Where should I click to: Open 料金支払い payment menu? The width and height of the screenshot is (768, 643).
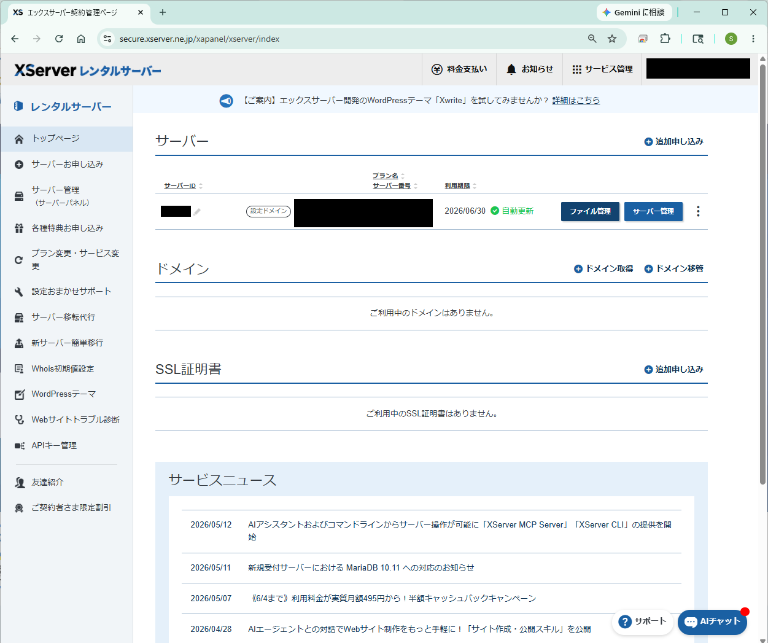tap(459, 69)
